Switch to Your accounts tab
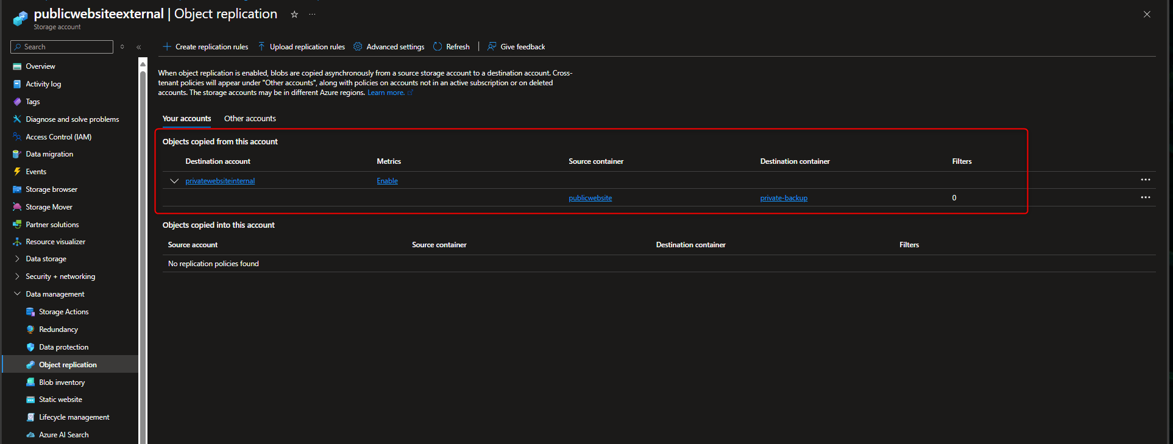 click(186, 119)
